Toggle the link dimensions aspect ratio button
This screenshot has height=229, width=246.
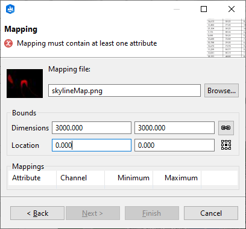coord(226,128)
